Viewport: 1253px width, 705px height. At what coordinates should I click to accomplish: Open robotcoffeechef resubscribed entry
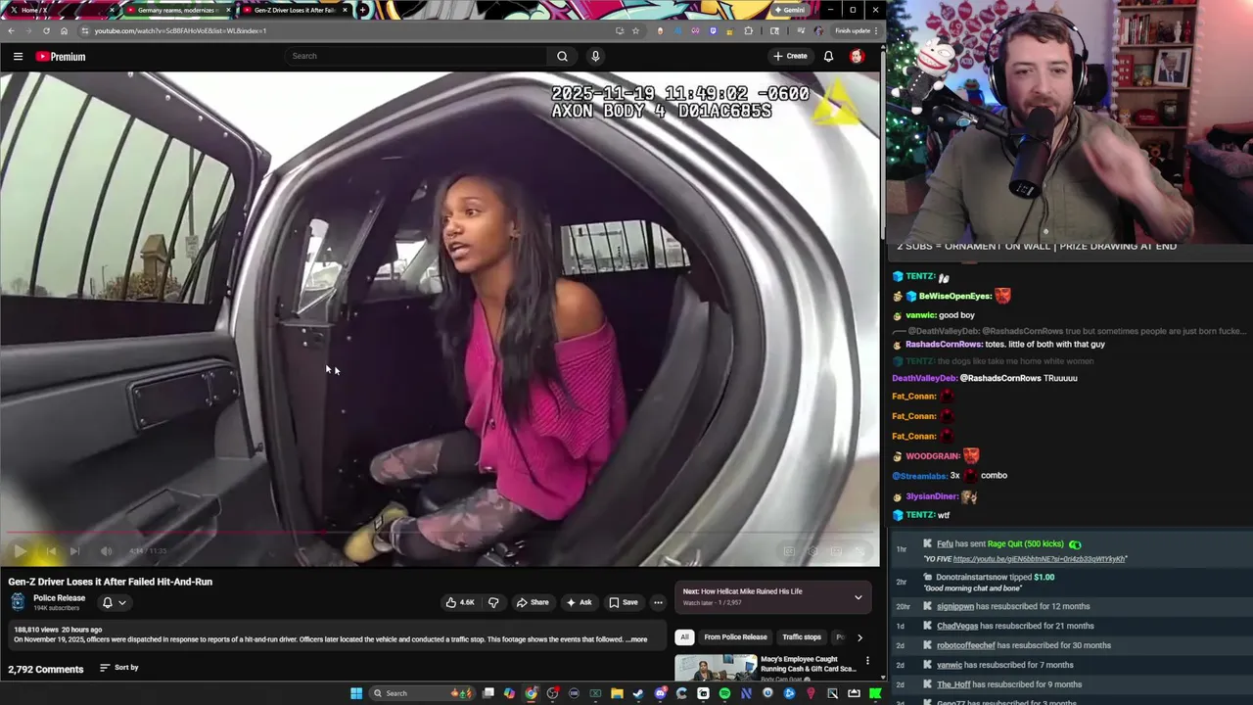click(x=1024, y=645)
